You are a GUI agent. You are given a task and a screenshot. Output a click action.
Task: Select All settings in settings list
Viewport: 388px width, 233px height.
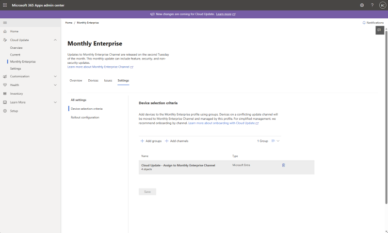click(79, 100)
